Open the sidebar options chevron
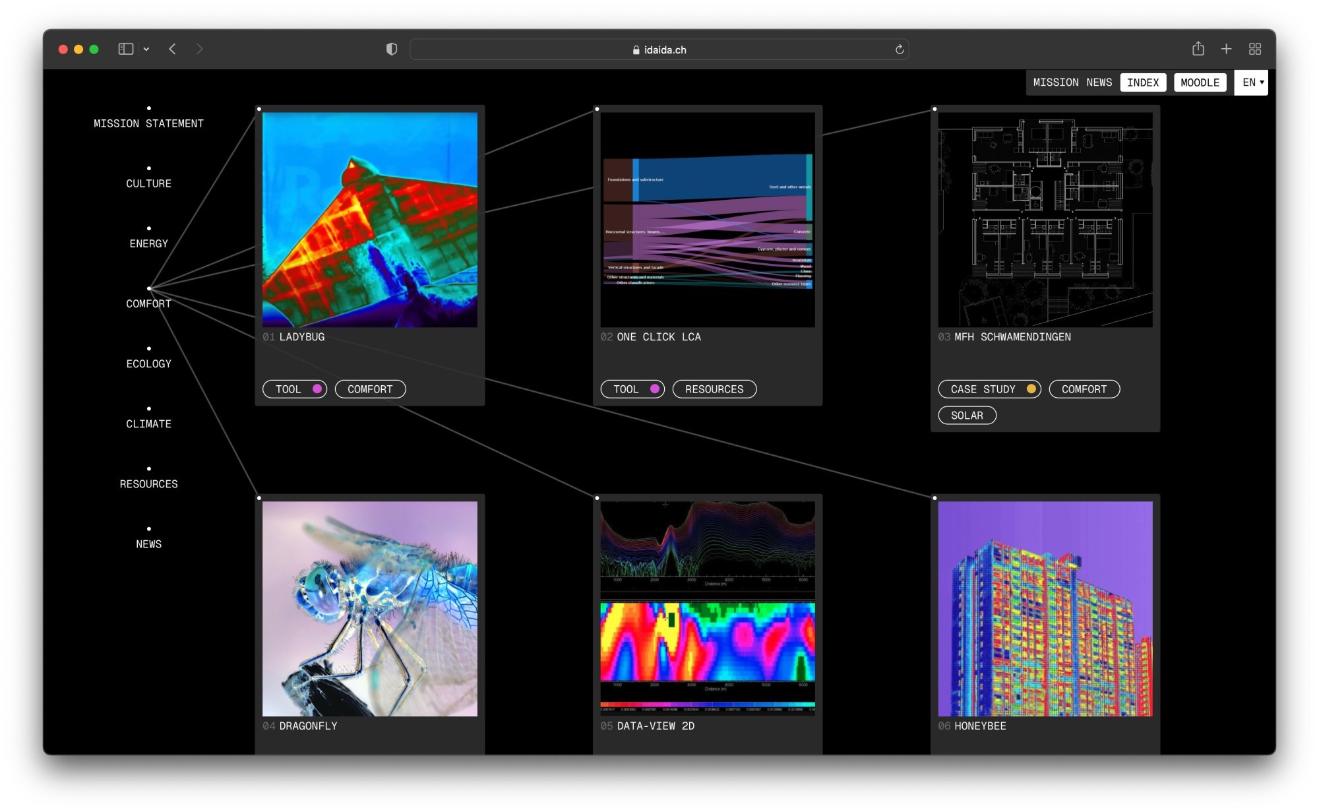The height and width of the screenshot is (812, 1319). (x=146, y=49)
